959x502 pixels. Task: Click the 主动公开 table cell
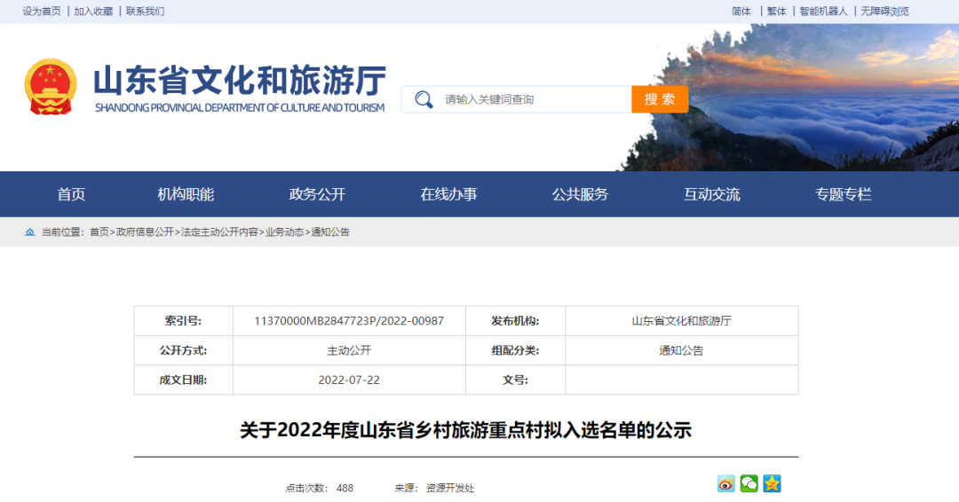point(349,350)
